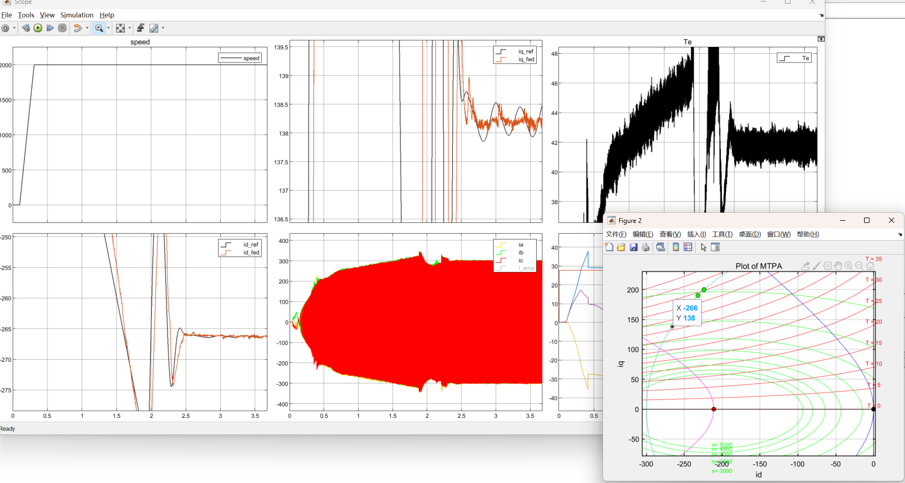Select pan hand tool on MTPA plot
Image resolution: width=905 pixels, height=483 pixels.
tap(838, 266)
